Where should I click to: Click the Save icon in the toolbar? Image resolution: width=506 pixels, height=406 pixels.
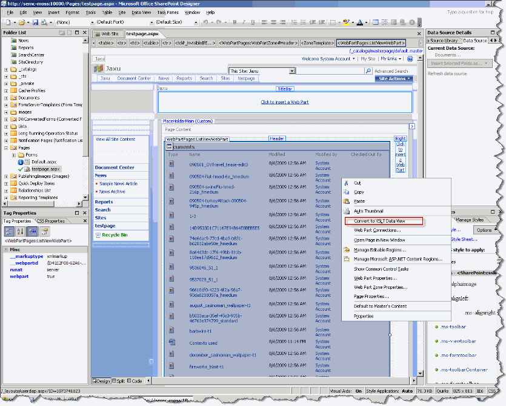35,22
